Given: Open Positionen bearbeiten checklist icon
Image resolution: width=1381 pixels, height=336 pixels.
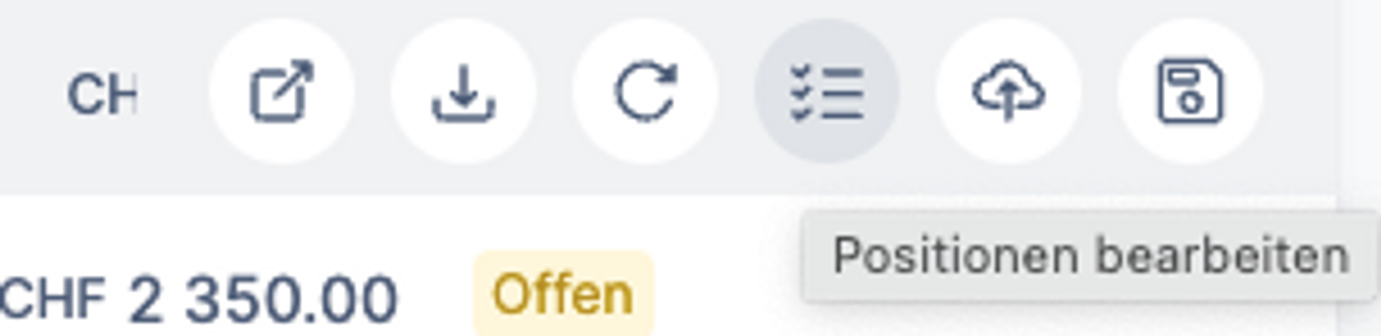Looking at the screenshot, I should (827, 91).
